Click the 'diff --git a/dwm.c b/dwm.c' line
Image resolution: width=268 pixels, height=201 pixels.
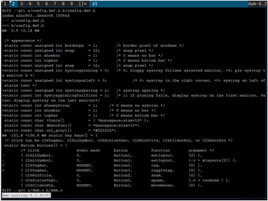coord(32,190)
